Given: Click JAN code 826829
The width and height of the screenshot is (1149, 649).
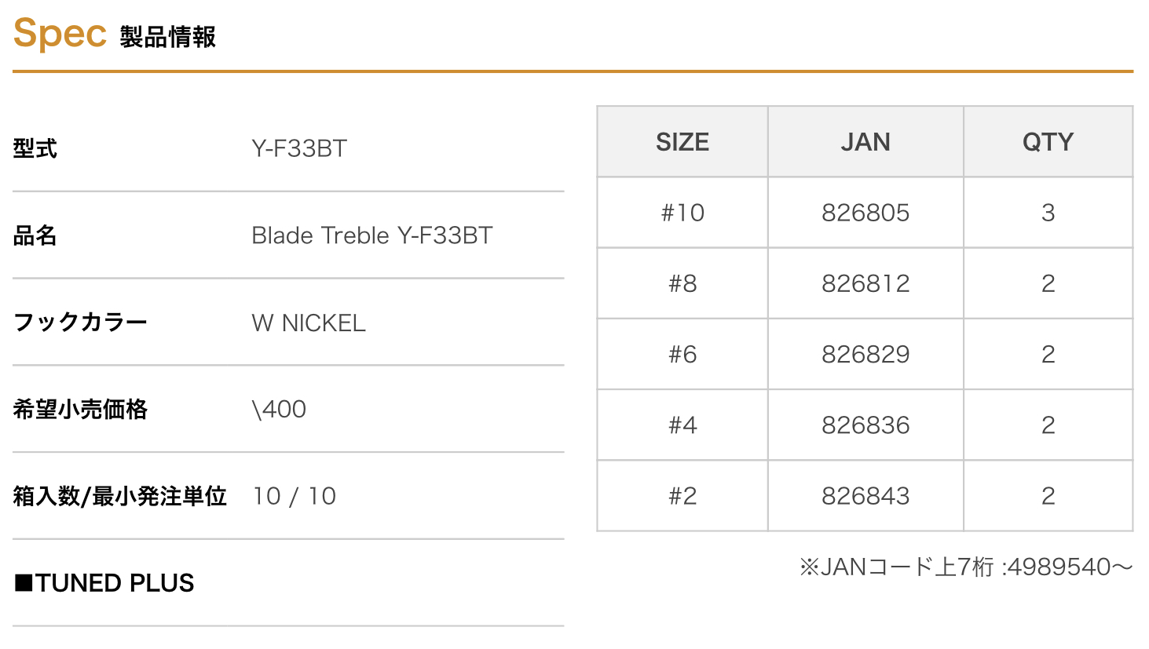Looking at the screenshot, I should point(865,354).
